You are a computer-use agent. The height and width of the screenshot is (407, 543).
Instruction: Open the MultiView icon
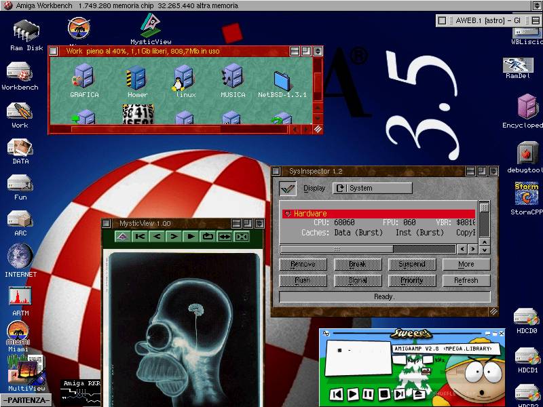pos(26,370)
